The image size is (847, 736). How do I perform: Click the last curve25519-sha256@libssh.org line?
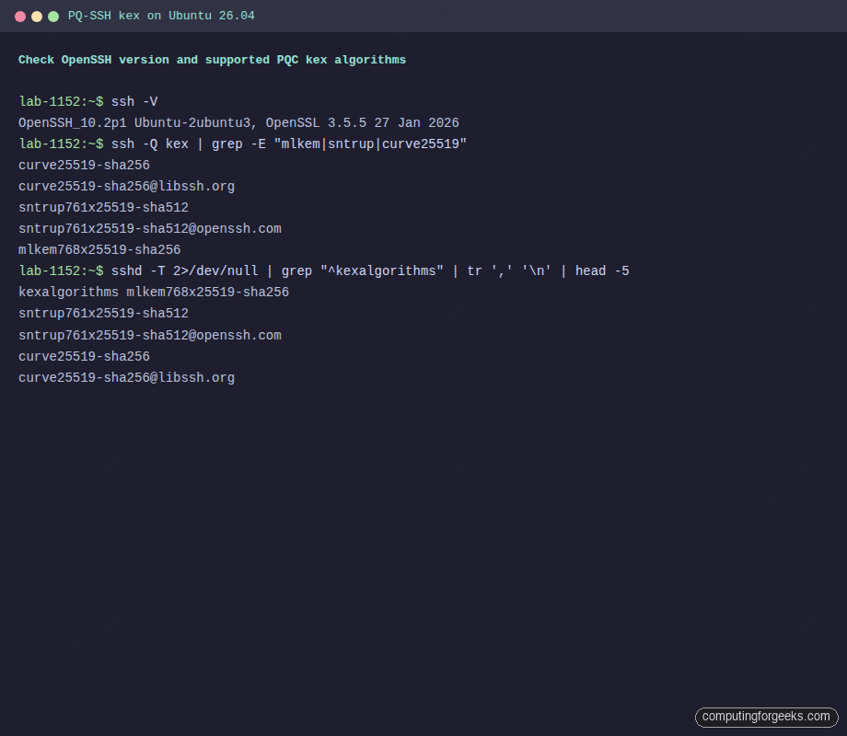126,377
